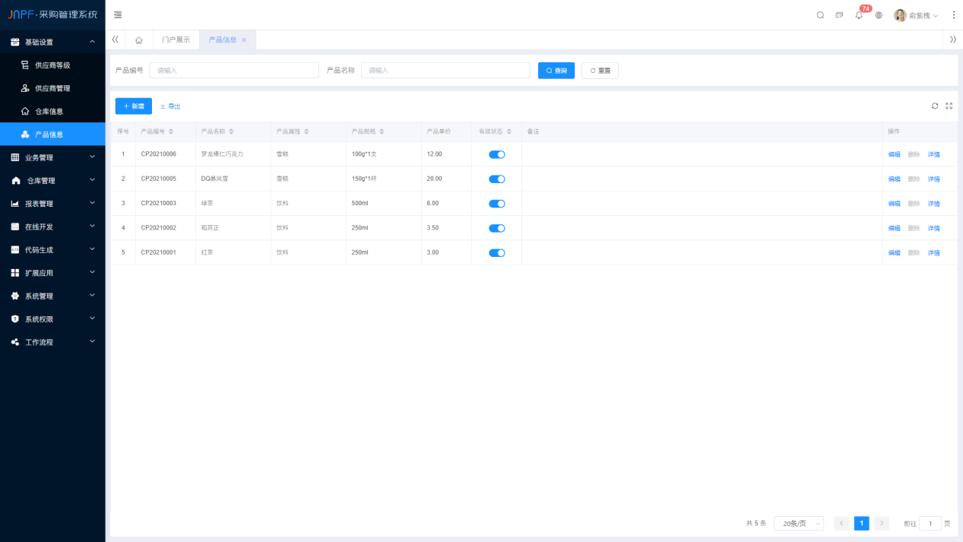Click 系统权限 shield icon in sidebar
963x542 pixels.
[15, 319]
